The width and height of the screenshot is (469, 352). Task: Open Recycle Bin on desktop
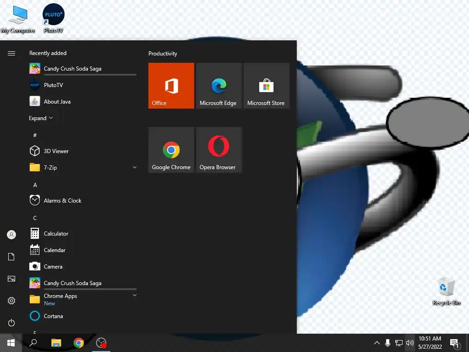point(446,291)
